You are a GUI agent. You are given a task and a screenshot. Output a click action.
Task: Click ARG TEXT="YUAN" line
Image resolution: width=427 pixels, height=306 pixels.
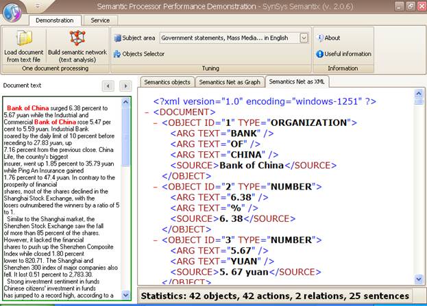222,262
